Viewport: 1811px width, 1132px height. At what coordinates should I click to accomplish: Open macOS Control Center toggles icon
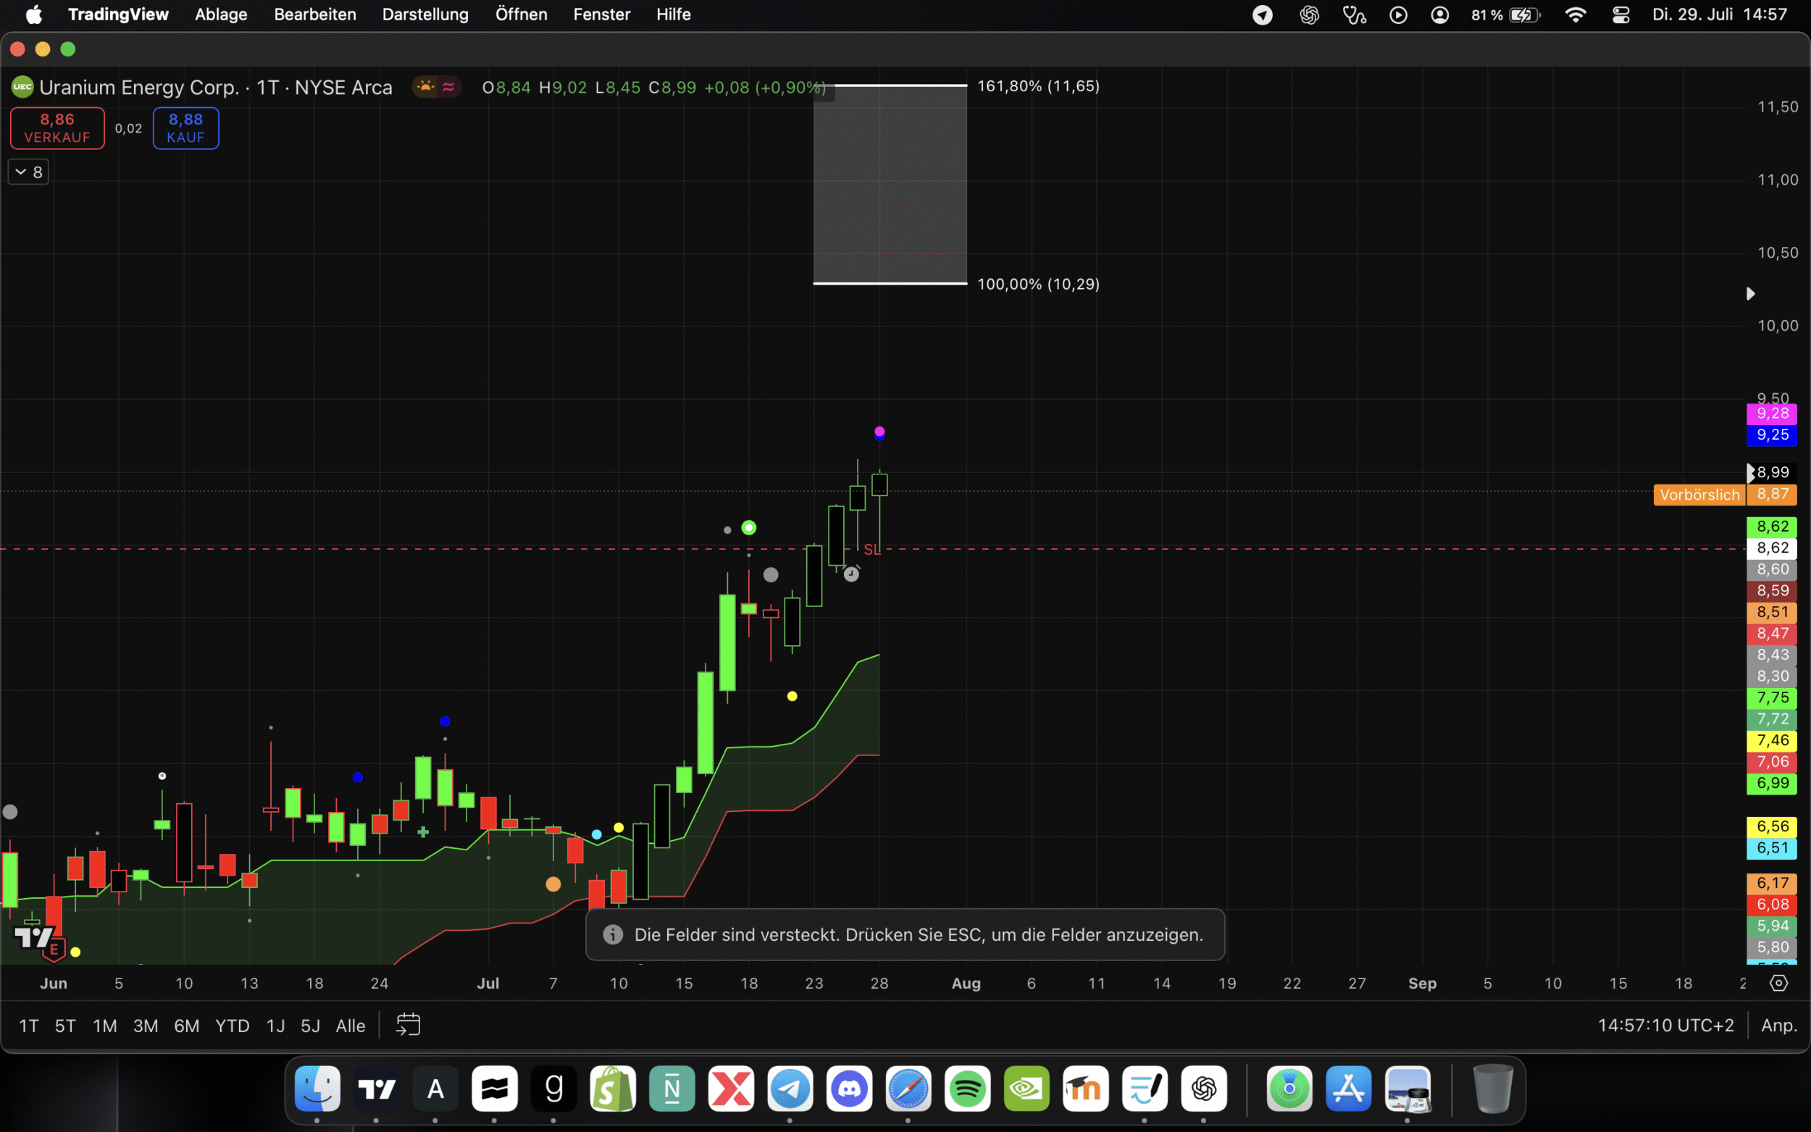(1620, 15)
